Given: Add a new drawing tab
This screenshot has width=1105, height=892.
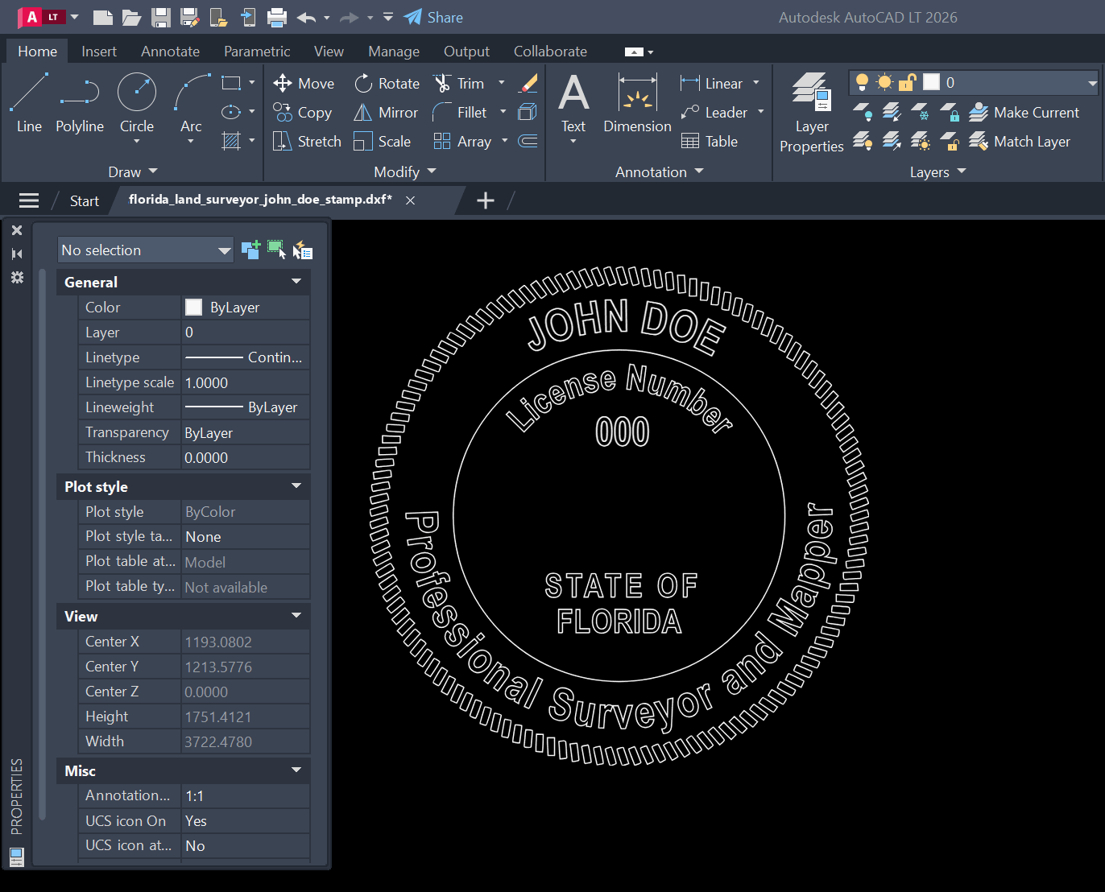Looking at the screenshot, I should 486,200.
